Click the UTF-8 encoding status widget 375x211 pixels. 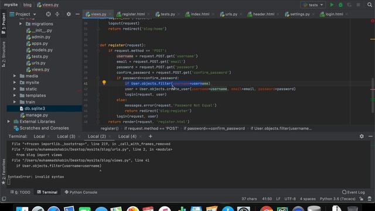(290, 199)
